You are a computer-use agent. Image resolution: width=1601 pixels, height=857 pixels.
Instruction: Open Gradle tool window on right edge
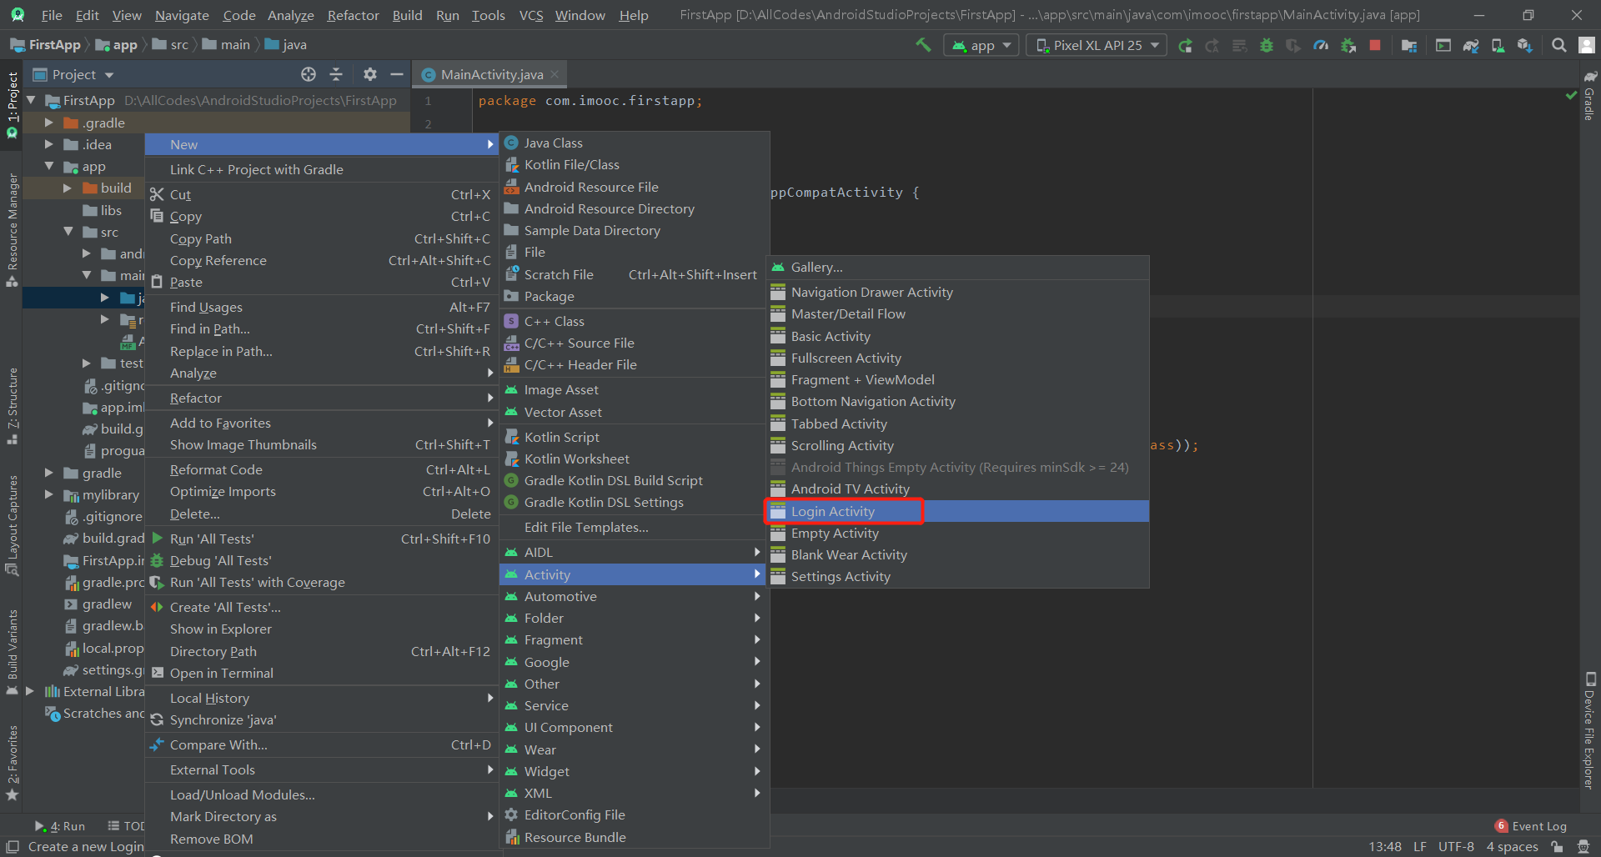(x=1589, y=95)
